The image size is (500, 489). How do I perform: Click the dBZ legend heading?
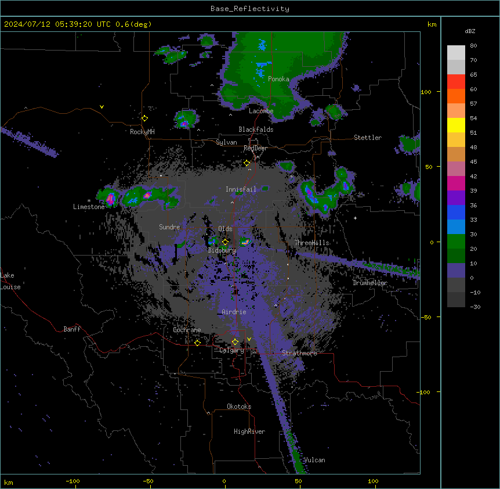[x=470, y=31]
